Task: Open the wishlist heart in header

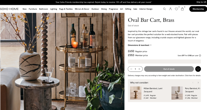Action: coord(176,9)
